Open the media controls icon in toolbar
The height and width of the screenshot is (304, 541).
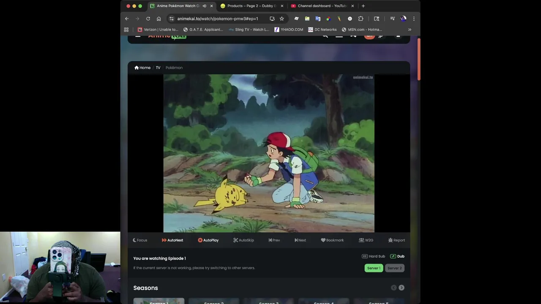pyautogui.click(x=393, y=19)
